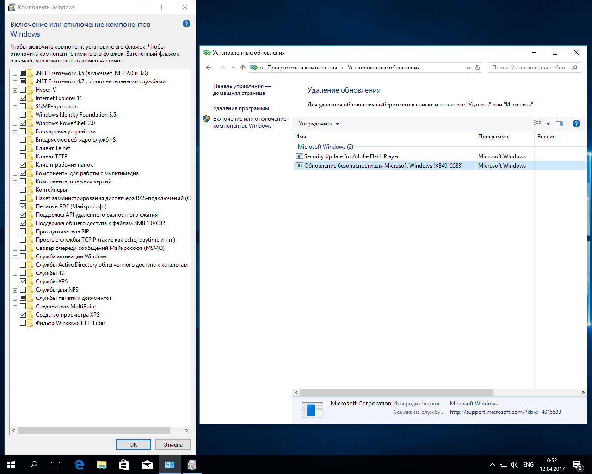Open the view options dropdown arrow
Screen dimensions: 592x474
point(548,124)
